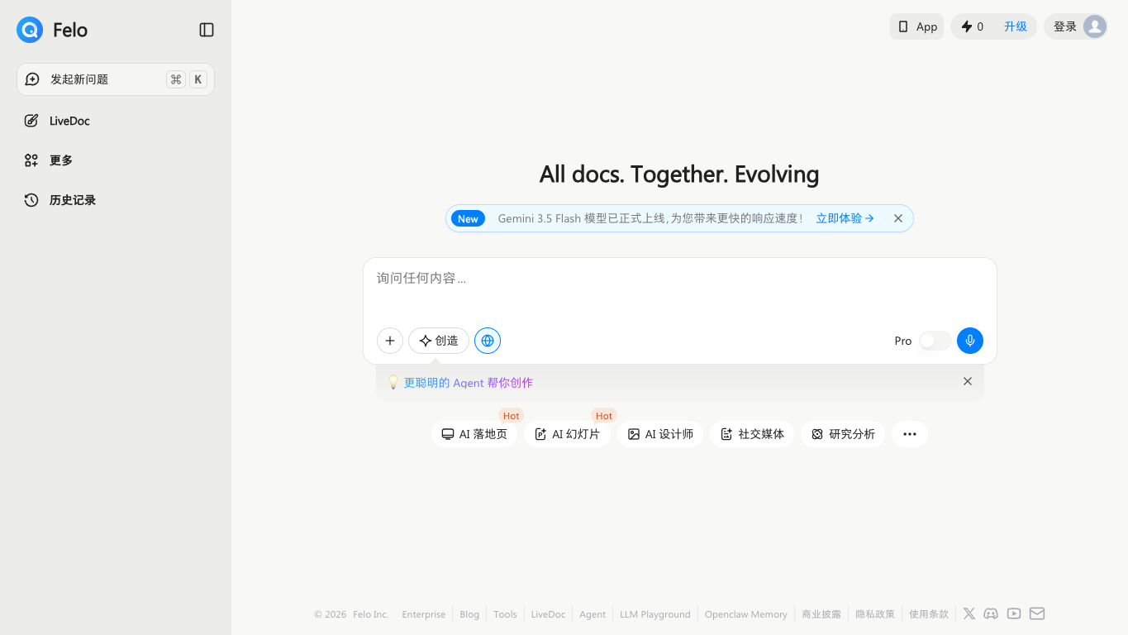
Task: Click Felo Inc. footer link
Action: point(371,614)
